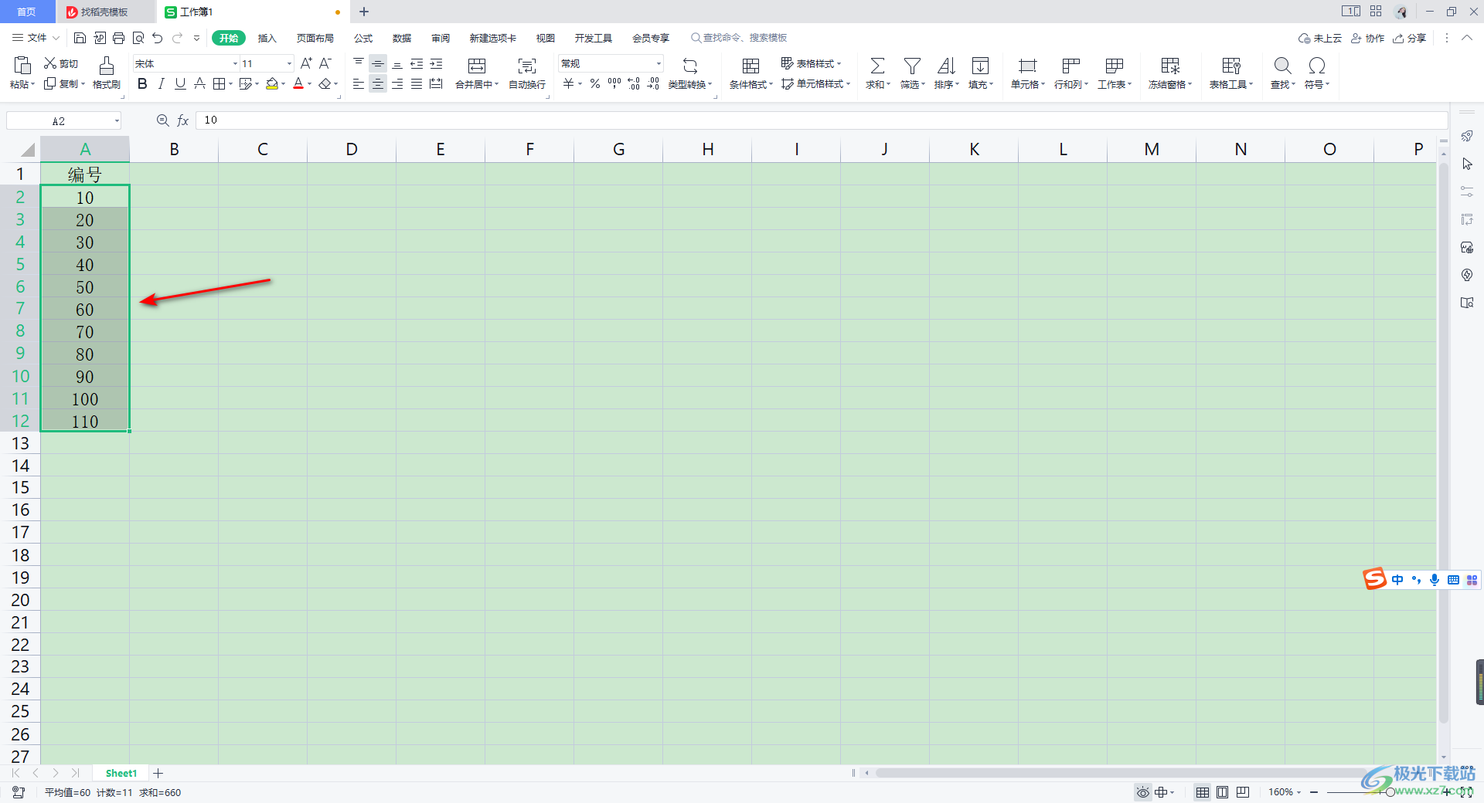
Task: Click the Sheet1 sheet tab
Action: coord(121,773)
